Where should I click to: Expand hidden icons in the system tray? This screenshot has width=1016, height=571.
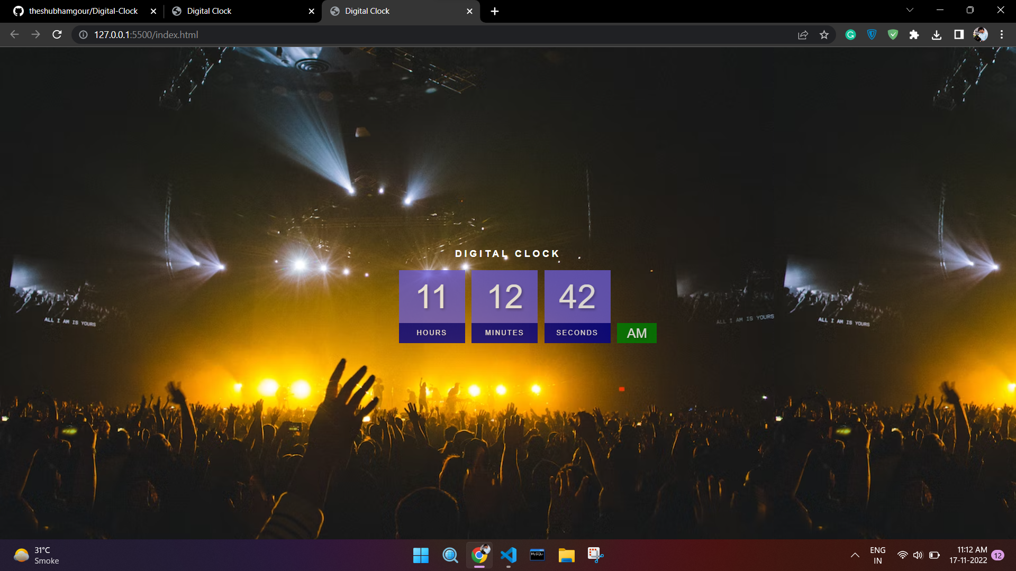pyautogui.click(x=855, y=555)
